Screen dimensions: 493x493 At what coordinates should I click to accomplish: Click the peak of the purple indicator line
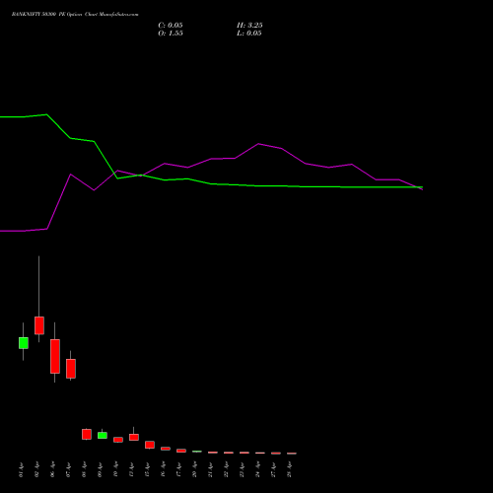click(258, 144)
